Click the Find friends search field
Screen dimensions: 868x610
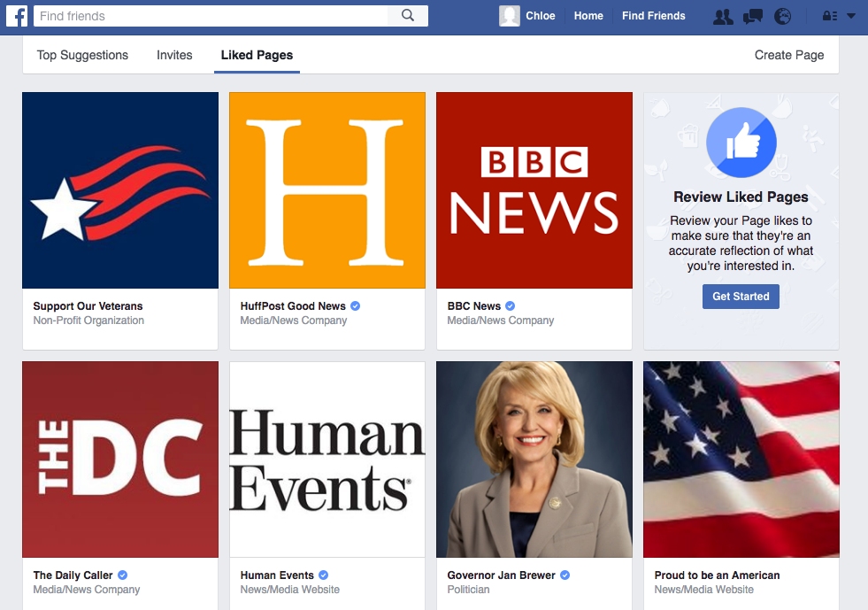point(211,16)
